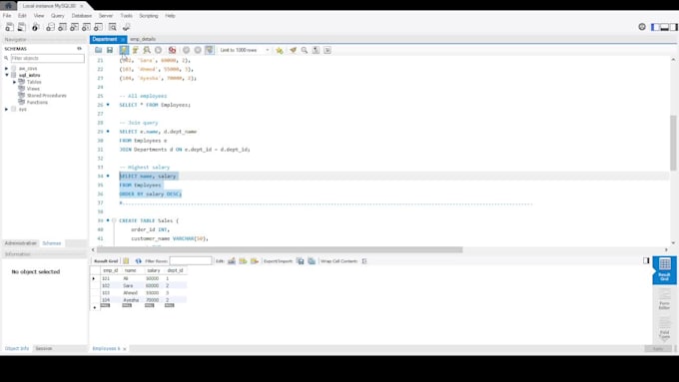This screenshot has height=382, width=679.
Task: Open find panel with magnifier icon
Action: (x=305, y=50)
